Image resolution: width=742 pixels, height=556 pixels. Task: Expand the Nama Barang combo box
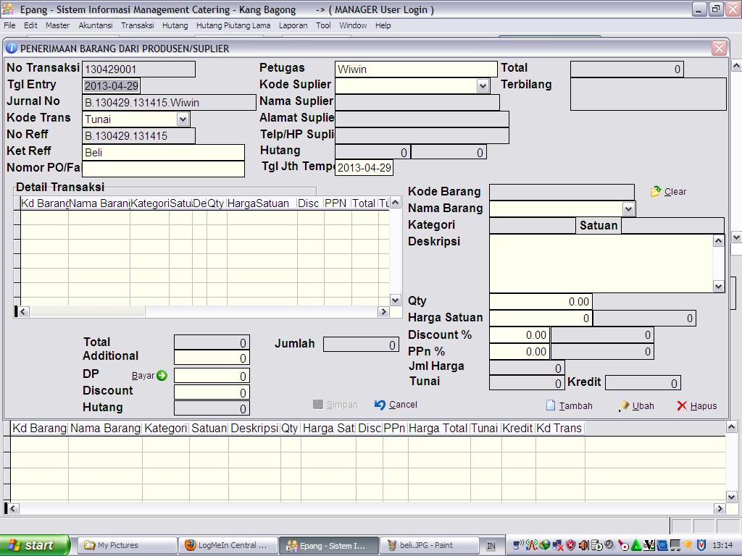(x=628, y=209)
